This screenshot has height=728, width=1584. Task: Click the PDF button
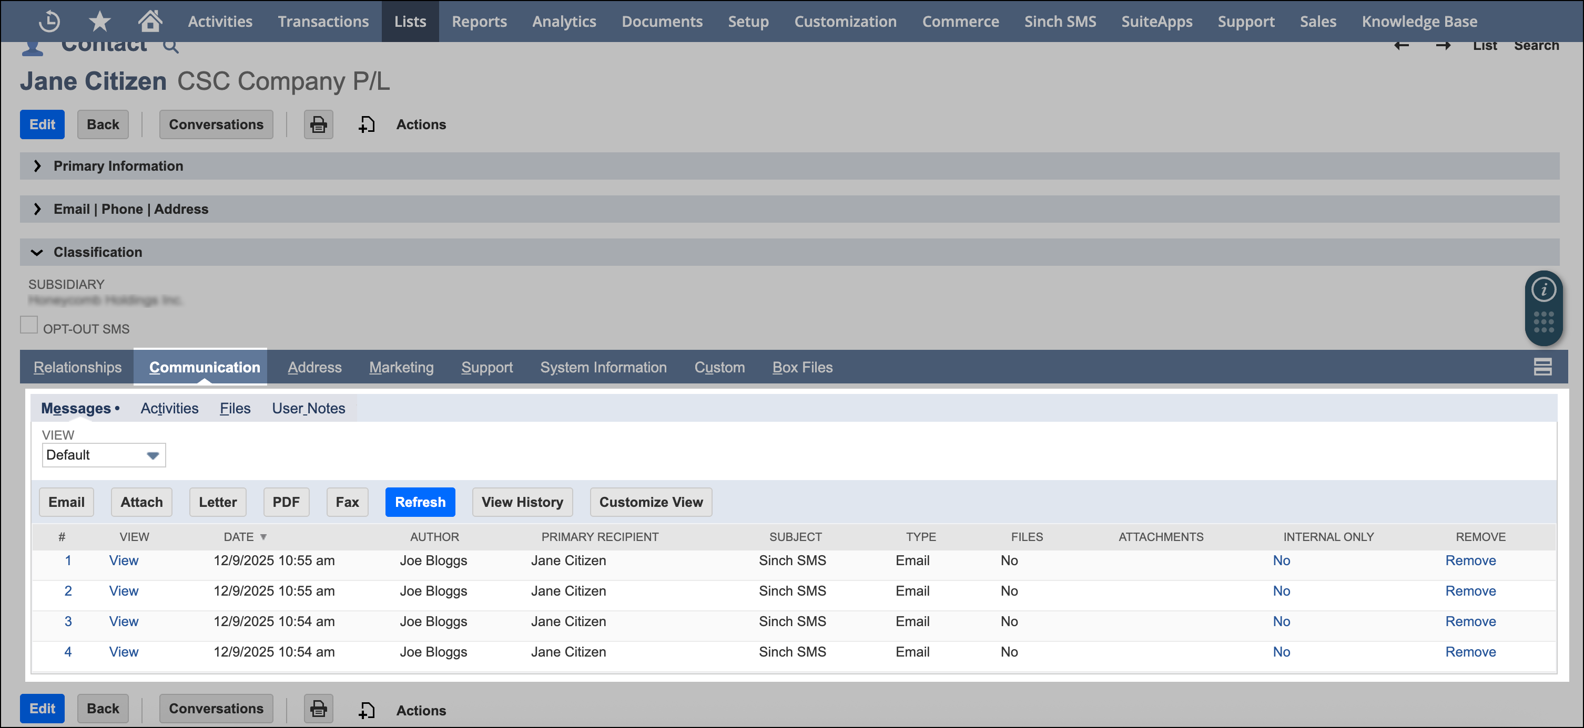pyautogui.click(x=286, y=502)
